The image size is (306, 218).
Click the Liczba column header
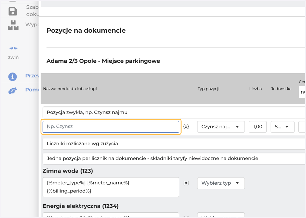pyautogui.click(x=256, y=89)
